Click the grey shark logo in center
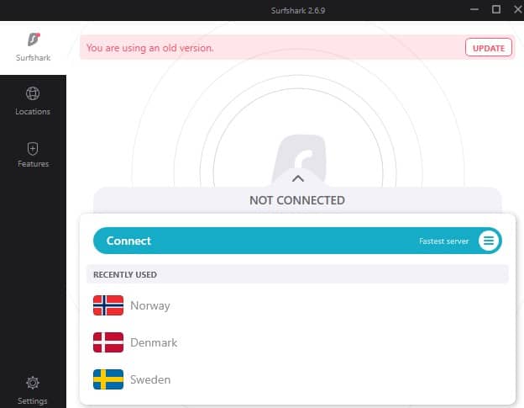Viewport: 524px width, 408px height. [300, 156]
